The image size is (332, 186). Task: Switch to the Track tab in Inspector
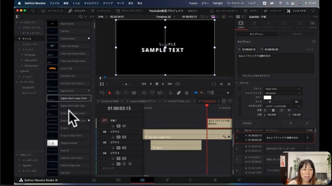click(296, 34)
